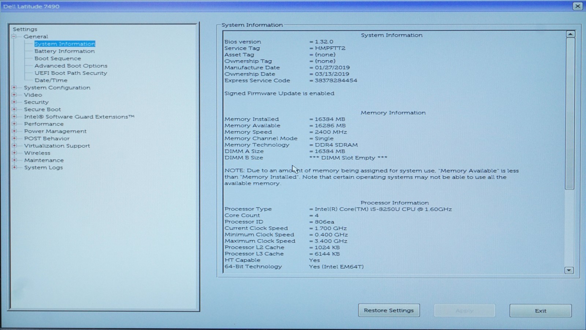Click the Restore Settings button
This screenshot has width=586, height=330.
tap(389, 310)
